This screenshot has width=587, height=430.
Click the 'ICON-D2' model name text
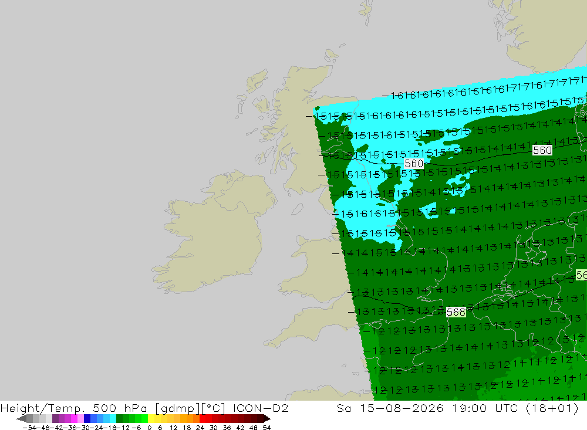pos(261,408)
